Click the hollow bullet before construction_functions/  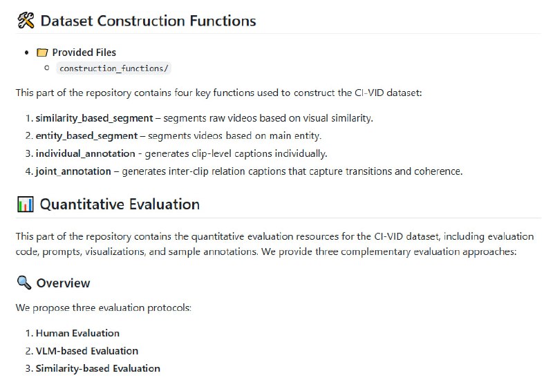pos(47,68)
